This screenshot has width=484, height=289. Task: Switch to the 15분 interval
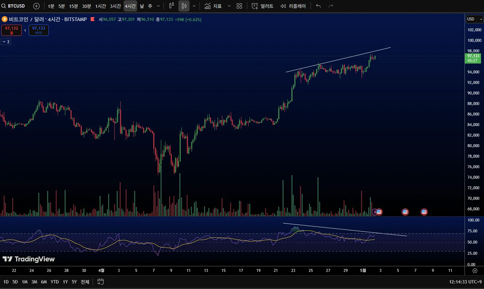(74, 6)
